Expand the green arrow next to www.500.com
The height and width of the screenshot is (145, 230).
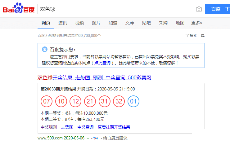click(88, 138)
